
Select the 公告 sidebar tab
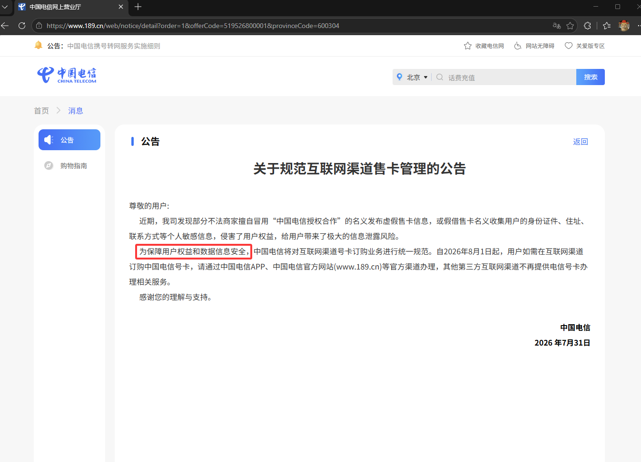pyautogui.click(x=69, y=140)
